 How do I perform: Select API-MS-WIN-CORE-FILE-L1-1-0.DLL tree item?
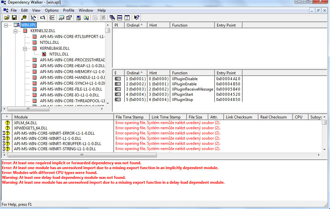[71, 89]
